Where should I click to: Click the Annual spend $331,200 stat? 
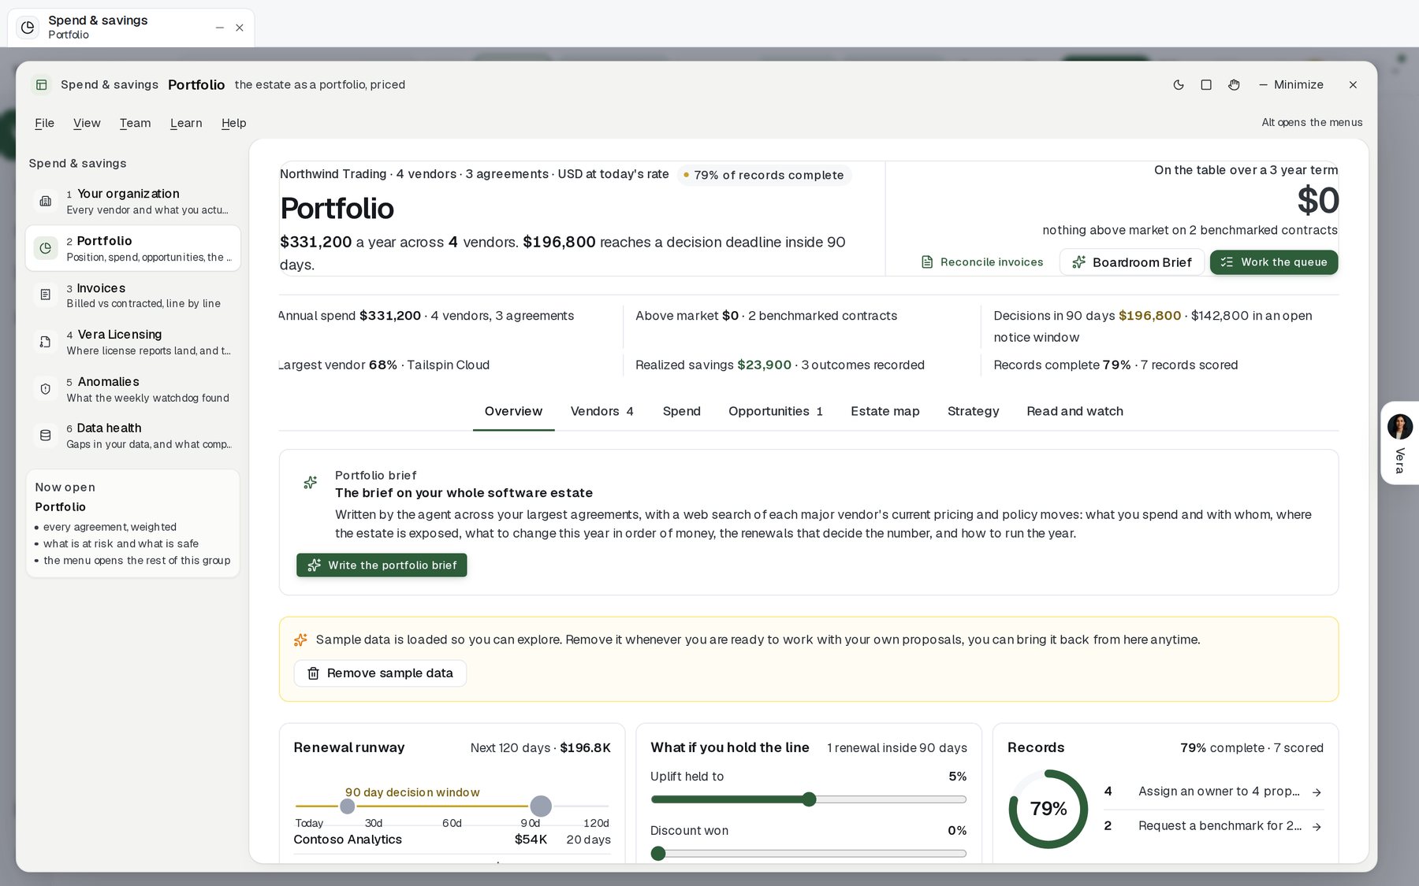point(426,316)
